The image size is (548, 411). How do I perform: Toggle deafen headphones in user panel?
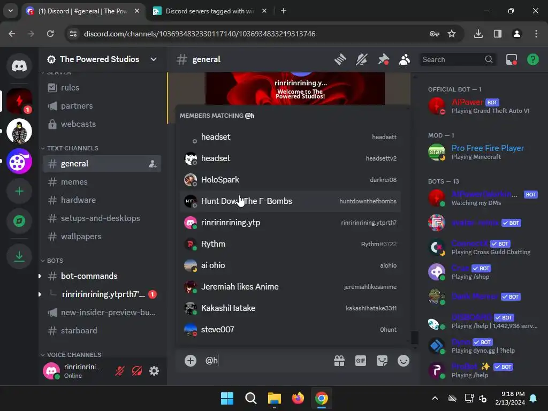tap(137, 371)
